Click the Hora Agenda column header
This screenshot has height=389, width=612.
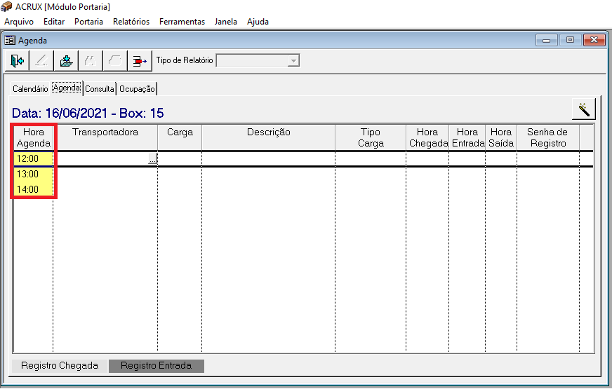pyautogui.click(x=34, y=137)
